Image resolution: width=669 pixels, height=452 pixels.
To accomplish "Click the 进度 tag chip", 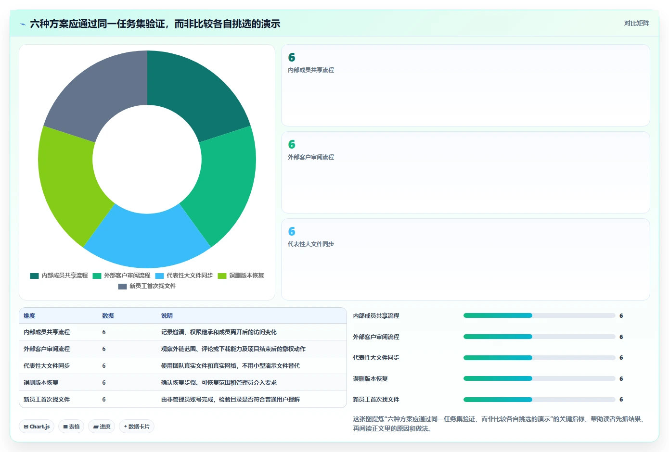I will click(102, 427).
